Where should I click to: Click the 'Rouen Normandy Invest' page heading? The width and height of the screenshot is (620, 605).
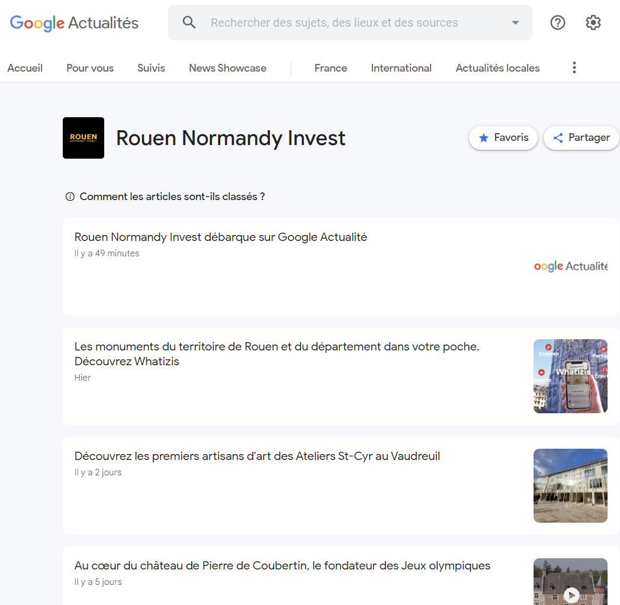point(231,138)
